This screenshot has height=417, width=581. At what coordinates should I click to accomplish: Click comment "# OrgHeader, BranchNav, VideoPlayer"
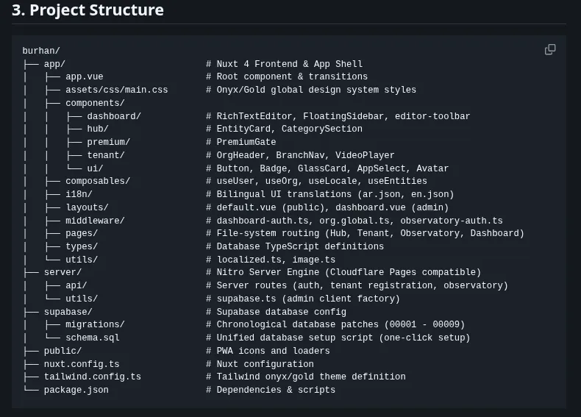coord(300,155)
